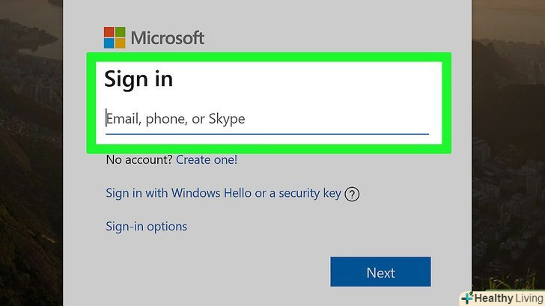Click the green highlight frame around Sign in
545x306 pixels.
(x=267, y=56)
